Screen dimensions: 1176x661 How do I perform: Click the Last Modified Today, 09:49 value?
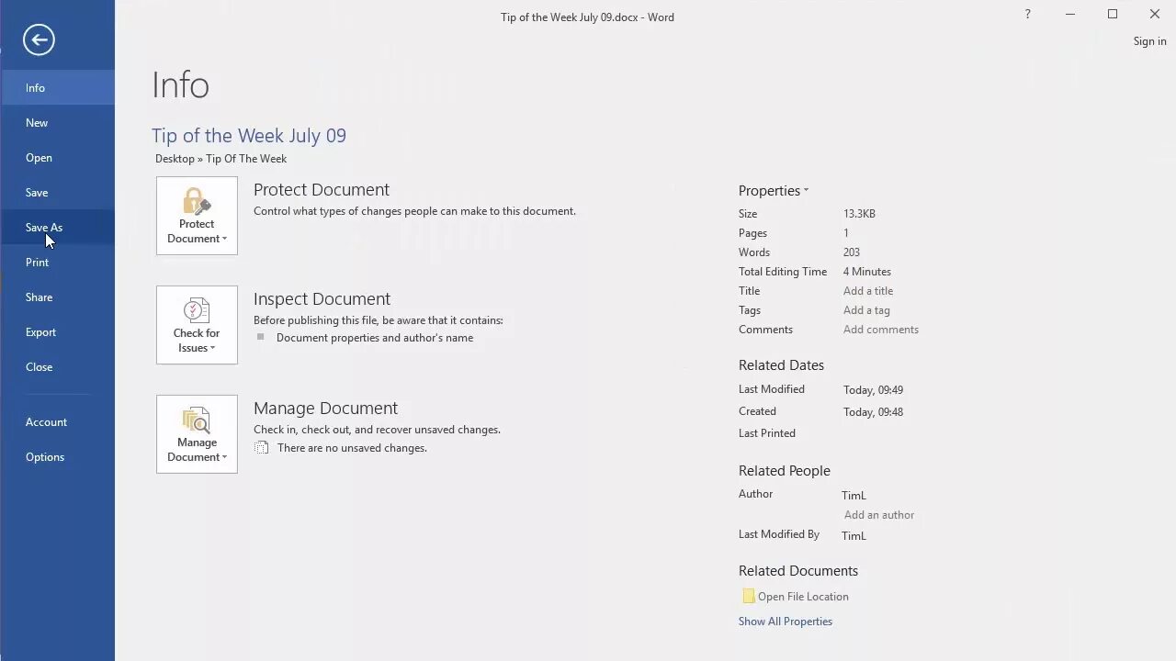[x=873, y=390]
